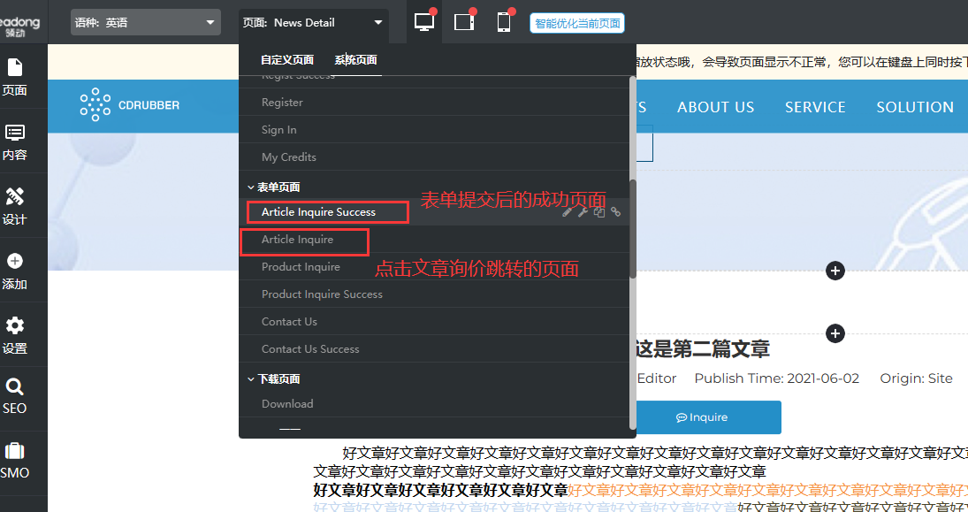Switch to the 自定义页面 tab
Image resolution: width=968 pixels, height=512 pixels.
coord(287,60)
